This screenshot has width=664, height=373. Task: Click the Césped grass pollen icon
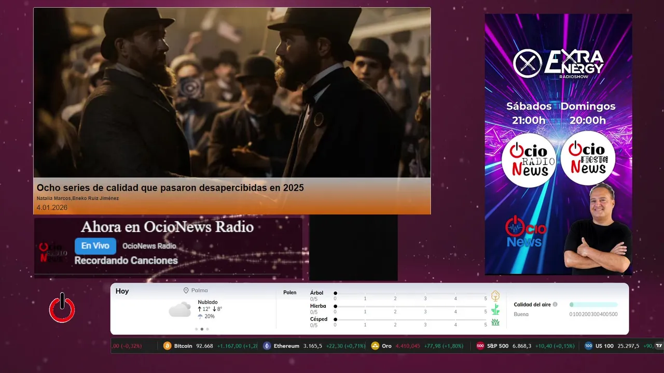[x=495, y=322]
